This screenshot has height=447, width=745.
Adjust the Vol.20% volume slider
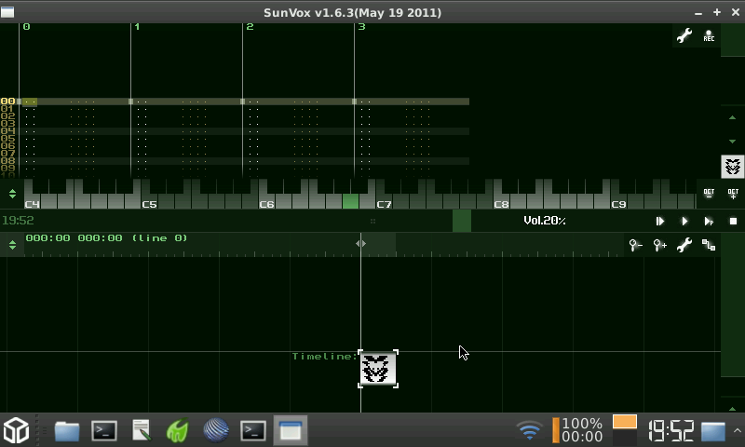click(545, 221)
